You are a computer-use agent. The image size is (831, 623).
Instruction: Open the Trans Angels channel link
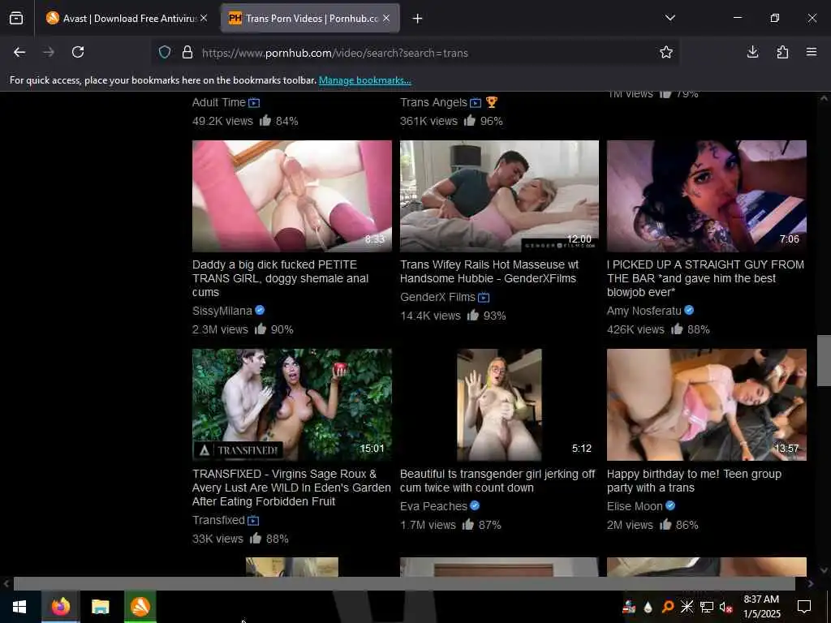433,102
